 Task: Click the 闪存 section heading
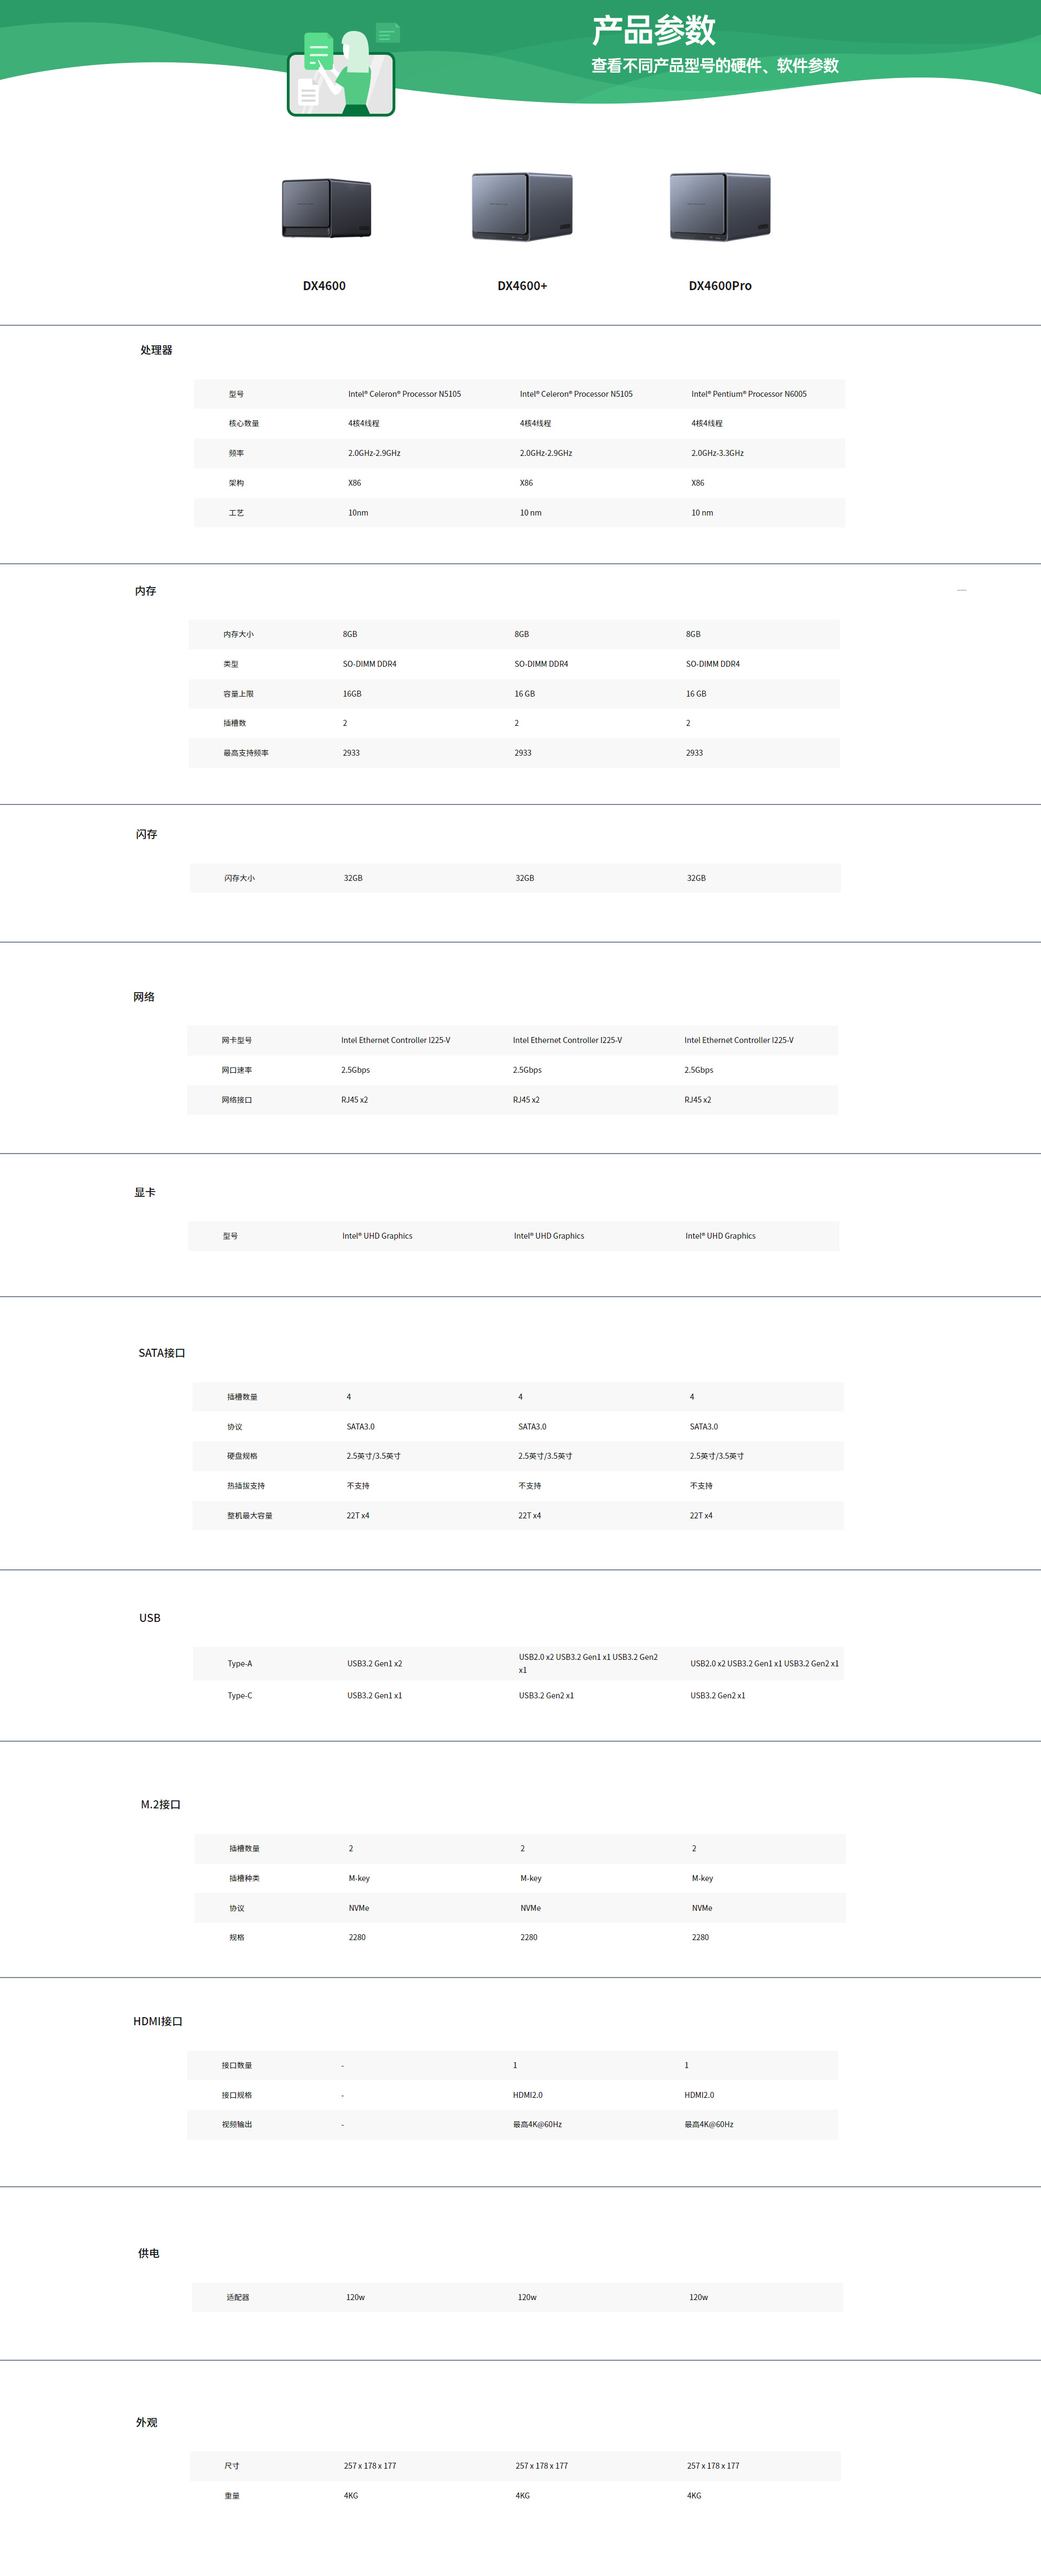point(146,834)
